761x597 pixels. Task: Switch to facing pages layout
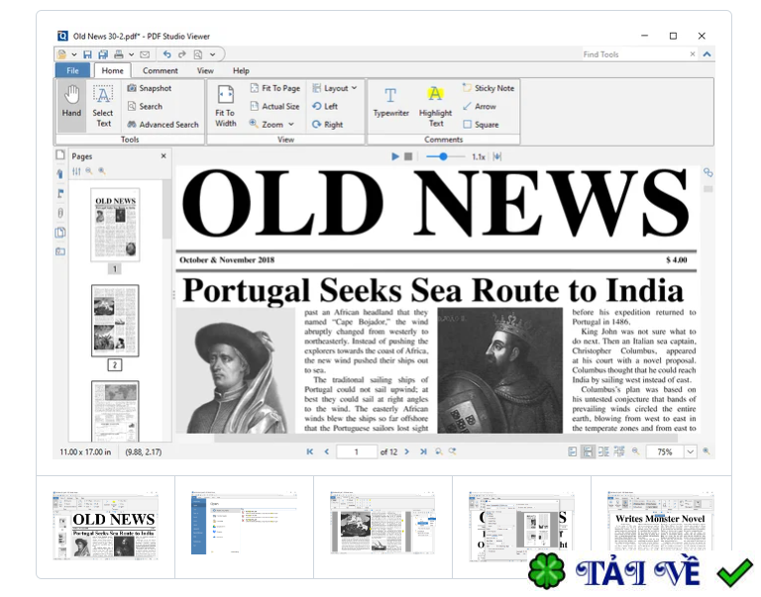click(603, 451)
